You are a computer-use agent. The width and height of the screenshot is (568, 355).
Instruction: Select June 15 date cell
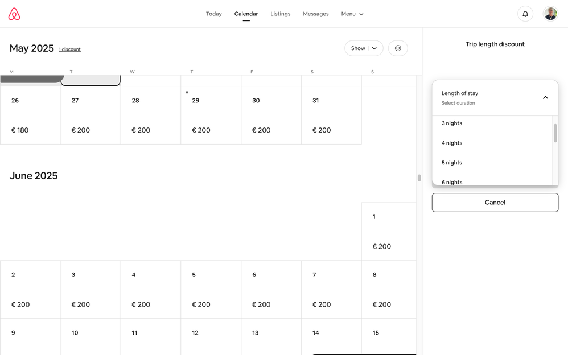tap(389, 337)
